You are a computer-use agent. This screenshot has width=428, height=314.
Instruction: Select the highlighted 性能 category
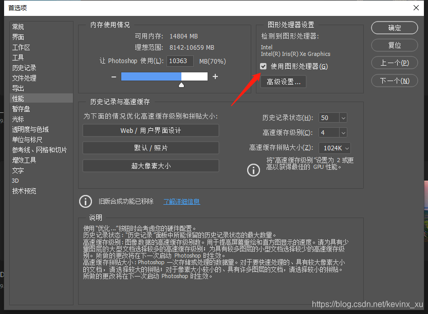point(41,99)
